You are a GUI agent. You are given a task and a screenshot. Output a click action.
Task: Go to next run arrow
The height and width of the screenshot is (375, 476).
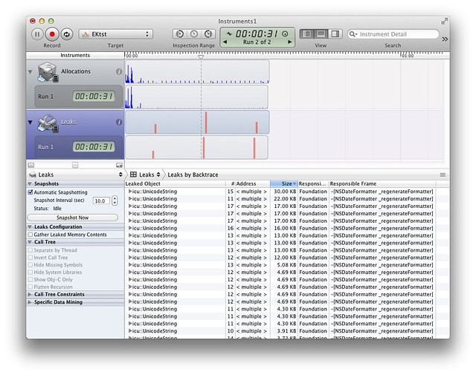[x=289, y=42]
